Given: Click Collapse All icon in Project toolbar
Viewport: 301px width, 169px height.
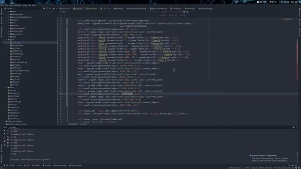Looking at the screenshot, I should point(50,8).
